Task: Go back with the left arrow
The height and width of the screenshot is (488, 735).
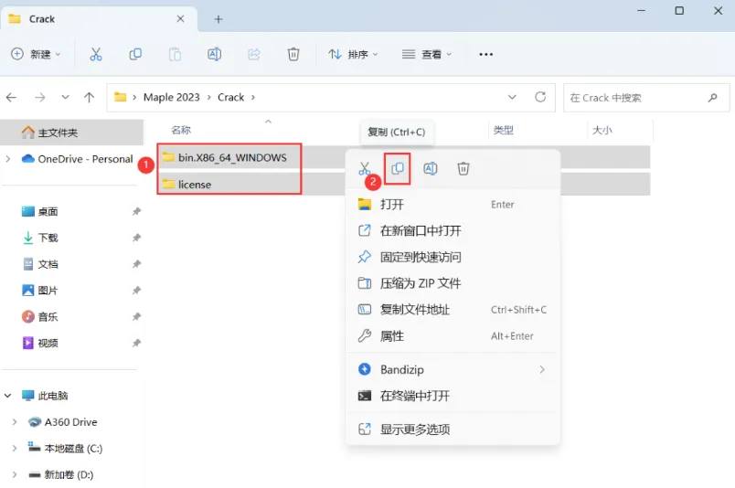Action: click(11, 98)
